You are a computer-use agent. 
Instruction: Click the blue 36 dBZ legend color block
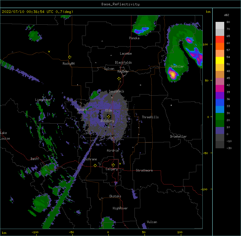(x=220, y=102)
